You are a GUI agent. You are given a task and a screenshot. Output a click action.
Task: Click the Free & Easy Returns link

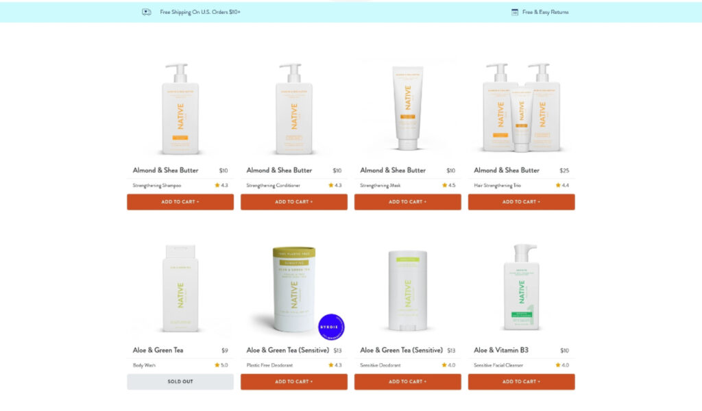545,12
